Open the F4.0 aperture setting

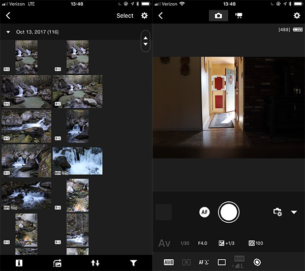[x=203, y=244]
